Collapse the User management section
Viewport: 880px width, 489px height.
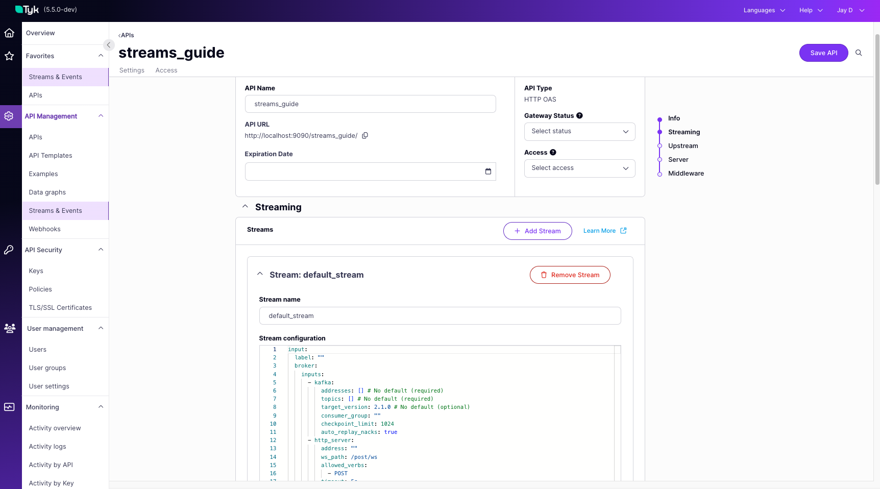coord(101,328)
